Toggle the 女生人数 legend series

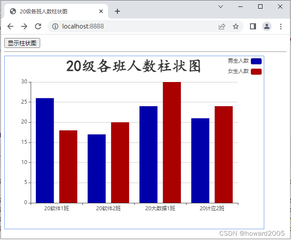coord(238,71)
